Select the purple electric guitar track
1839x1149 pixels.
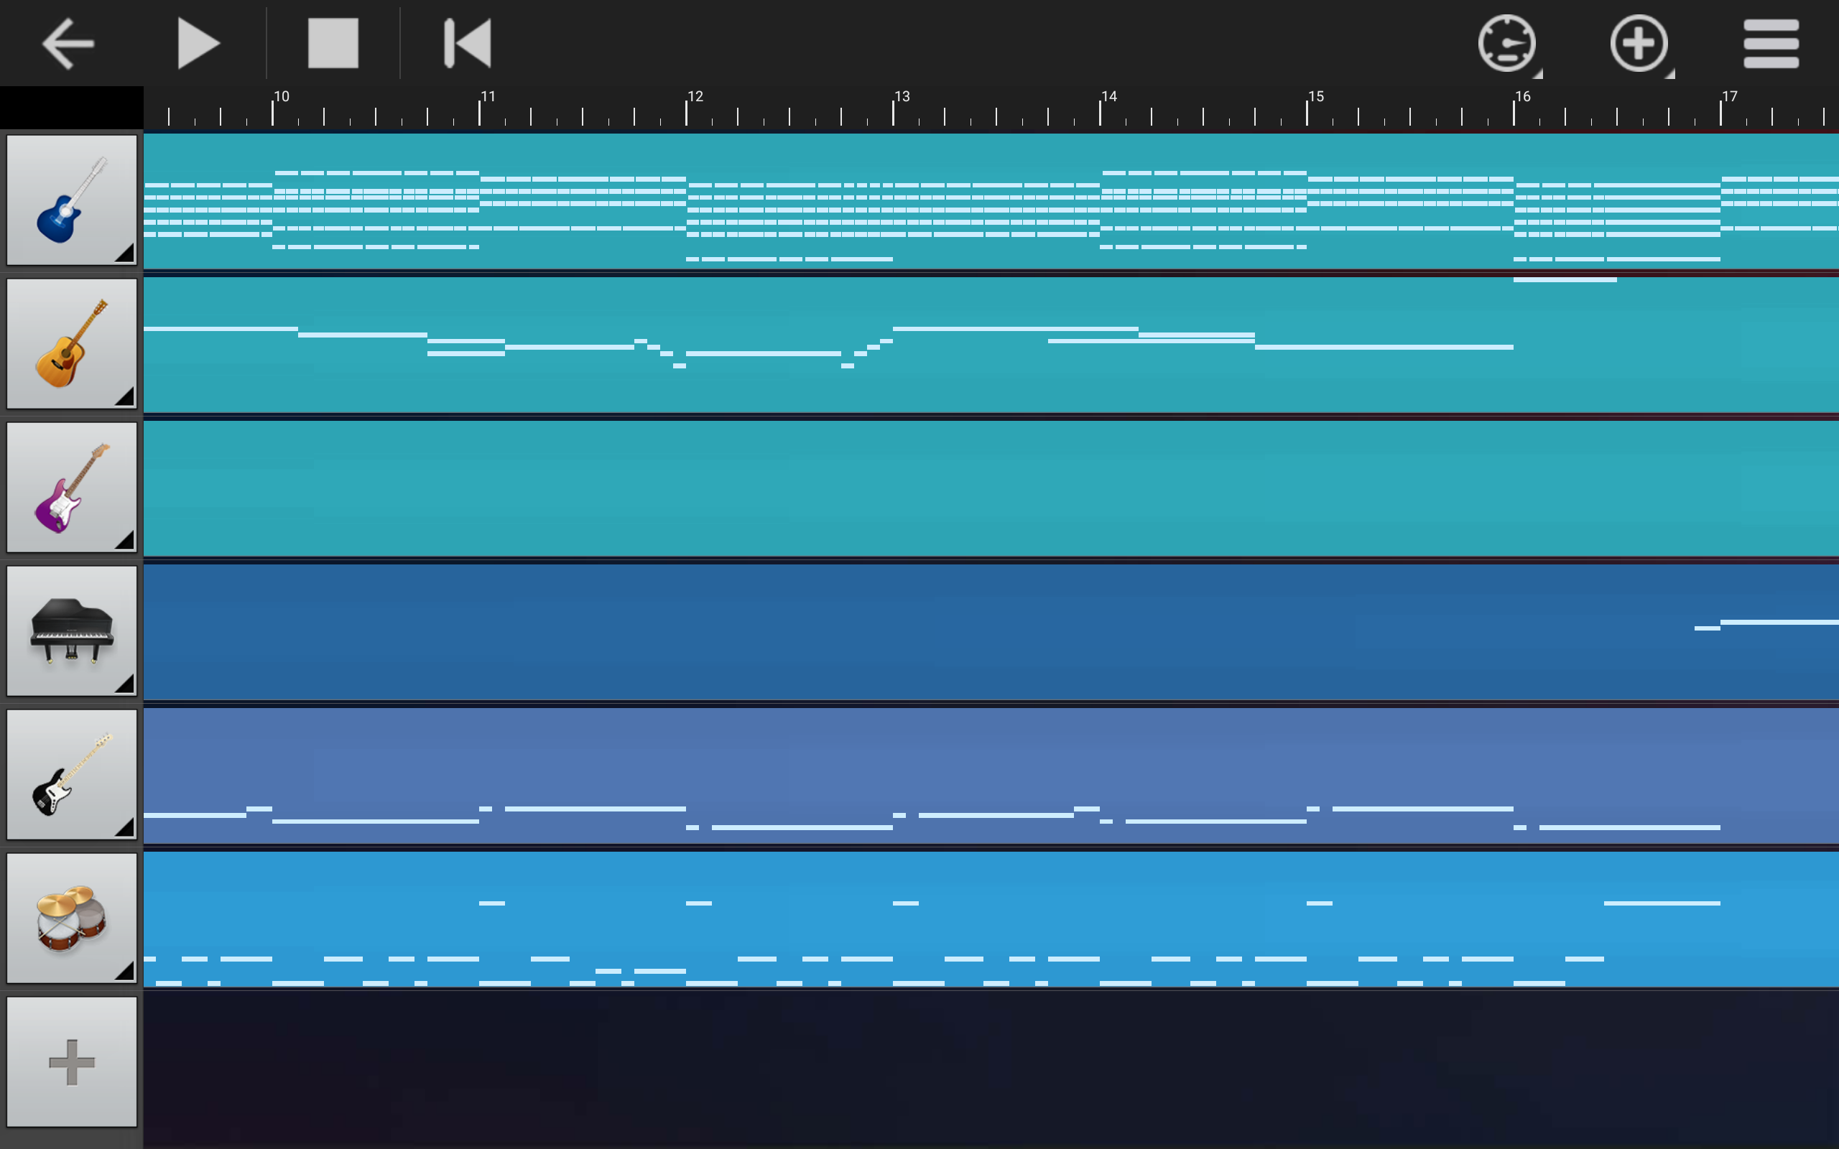[x=72, y=487]
